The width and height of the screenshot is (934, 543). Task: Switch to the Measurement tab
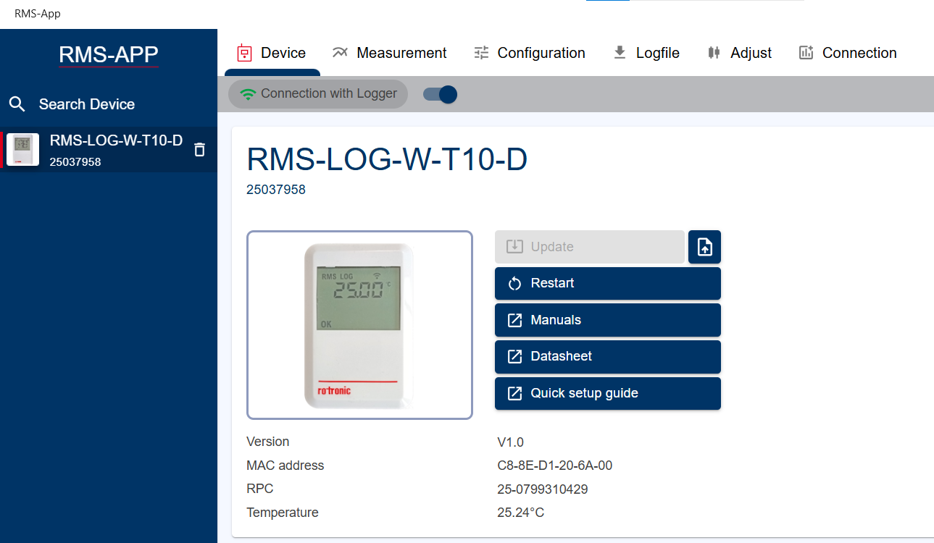[389, 53]
